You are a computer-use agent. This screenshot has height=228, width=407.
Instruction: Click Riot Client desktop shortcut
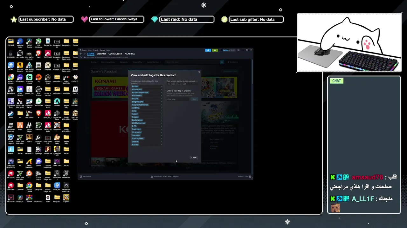[x=11, y=187]
